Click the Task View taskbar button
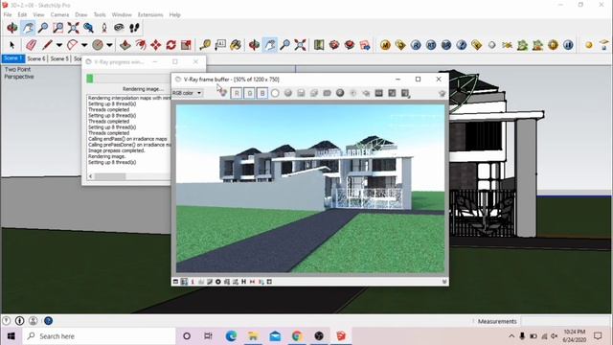Screen dimensions: 613x345 [209, 336]
